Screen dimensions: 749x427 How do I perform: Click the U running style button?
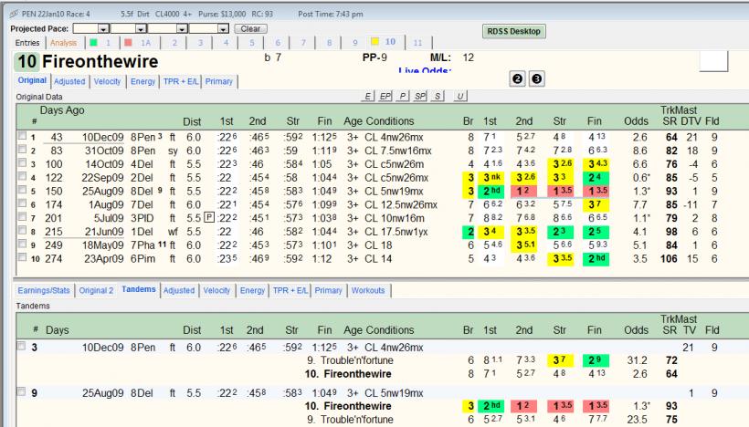[460, 97]
